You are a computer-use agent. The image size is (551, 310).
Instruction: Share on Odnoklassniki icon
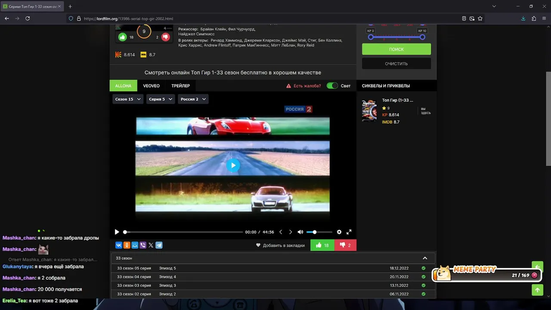(x=127, y=245)
